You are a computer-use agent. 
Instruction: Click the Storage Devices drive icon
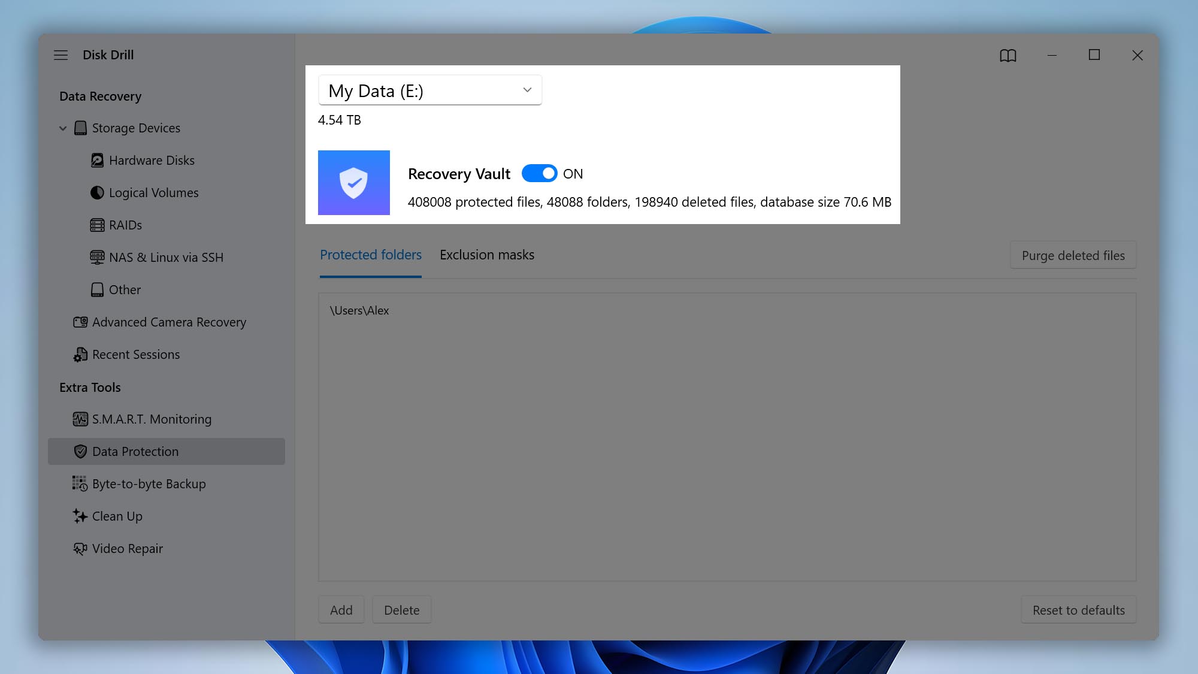pos(80,128)
